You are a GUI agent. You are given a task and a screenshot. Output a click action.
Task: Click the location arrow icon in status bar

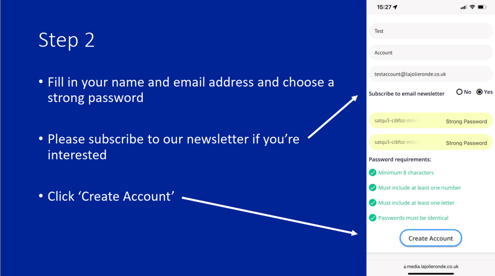[x=395, y=7]
